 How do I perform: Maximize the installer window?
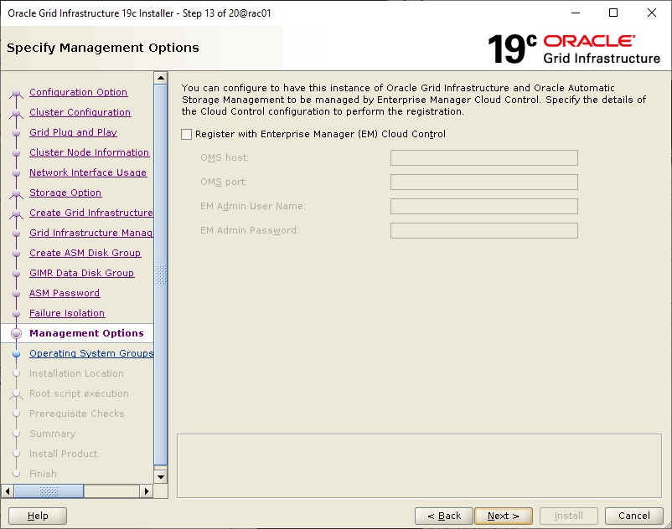[613, 13]
